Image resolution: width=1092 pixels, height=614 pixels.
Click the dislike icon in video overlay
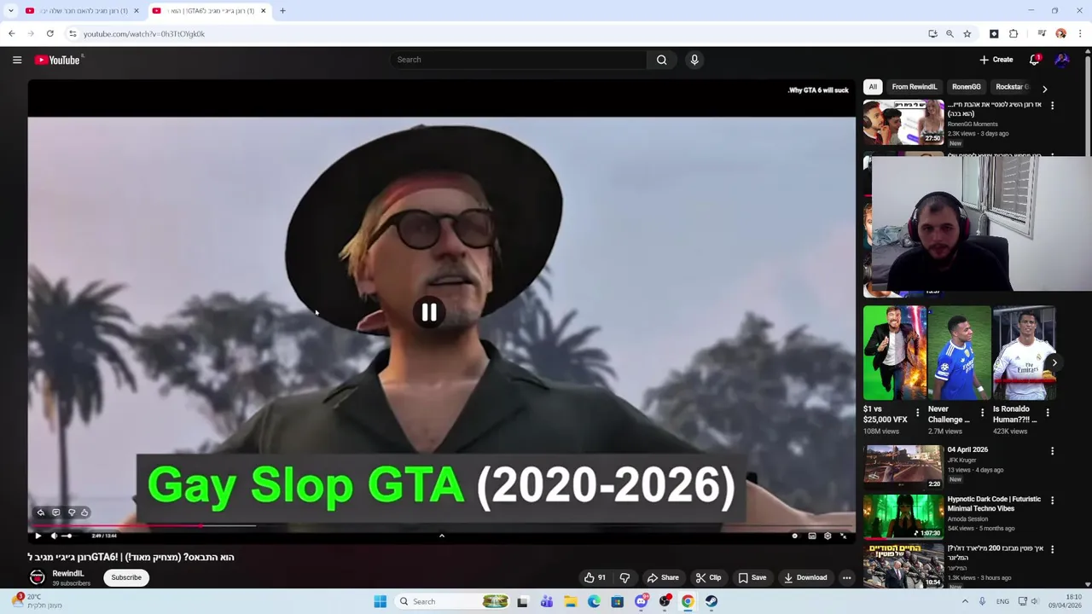pos(71,513)
